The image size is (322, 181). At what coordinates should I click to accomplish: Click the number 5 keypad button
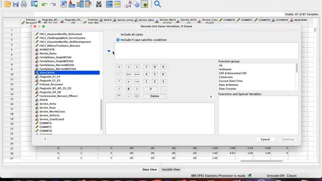click(x=154, y=74)
